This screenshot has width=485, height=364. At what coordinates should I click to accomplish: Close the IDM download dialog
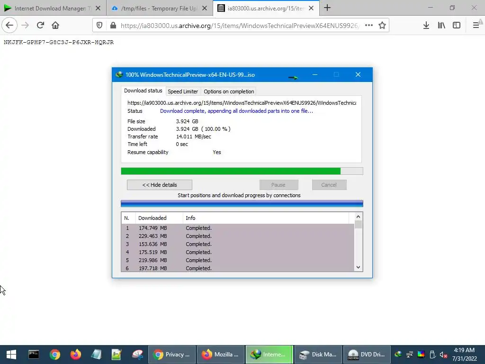[358, 74]
